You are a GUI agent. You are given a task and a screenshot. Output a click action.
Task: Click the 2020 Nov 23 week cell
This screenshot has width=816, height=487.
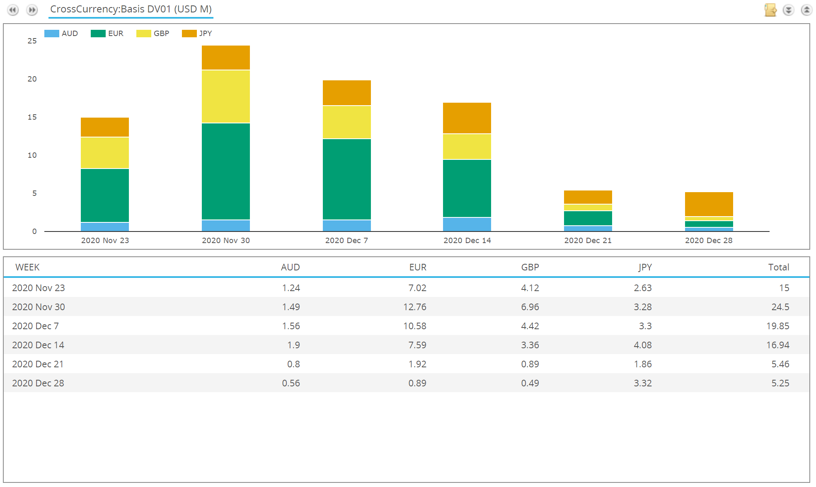tap(39, 288)
